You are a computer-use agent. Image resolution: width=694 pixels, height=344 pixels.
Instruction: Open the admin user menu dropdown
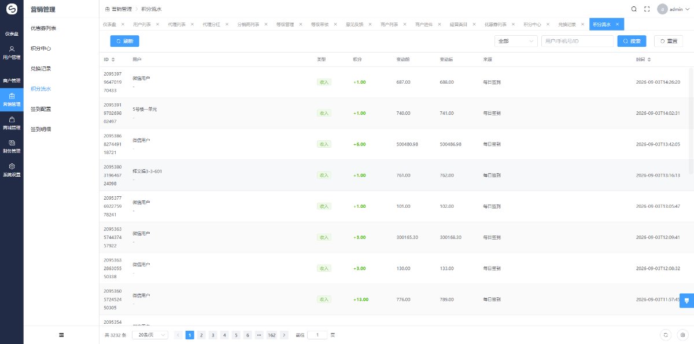click(x=673, y=9)
